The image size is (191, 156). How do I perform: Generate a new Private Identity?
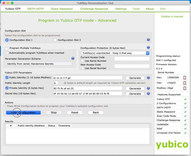coord(135,88)
